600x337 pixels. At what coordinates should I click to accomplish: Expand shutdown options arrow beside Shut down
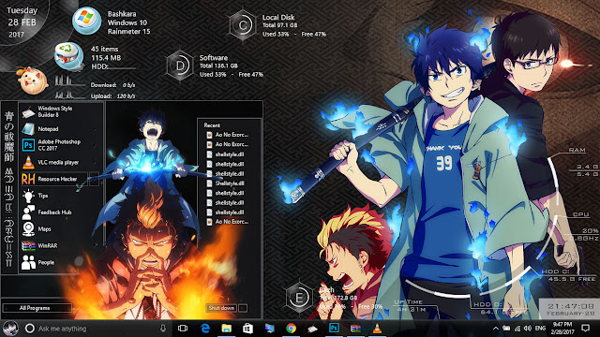(243, 308)
